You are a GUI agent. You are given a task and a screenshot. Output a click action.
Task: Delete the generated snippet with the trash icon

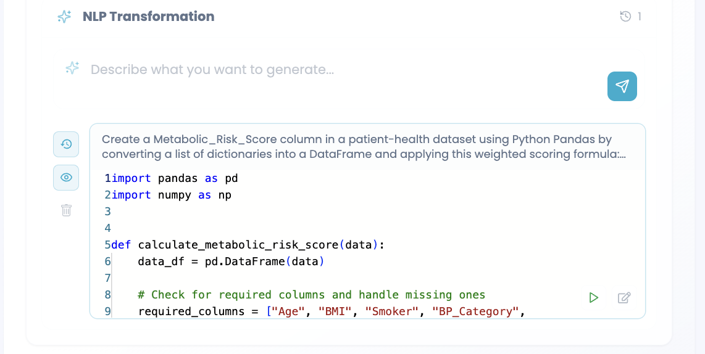pos(66,210)
